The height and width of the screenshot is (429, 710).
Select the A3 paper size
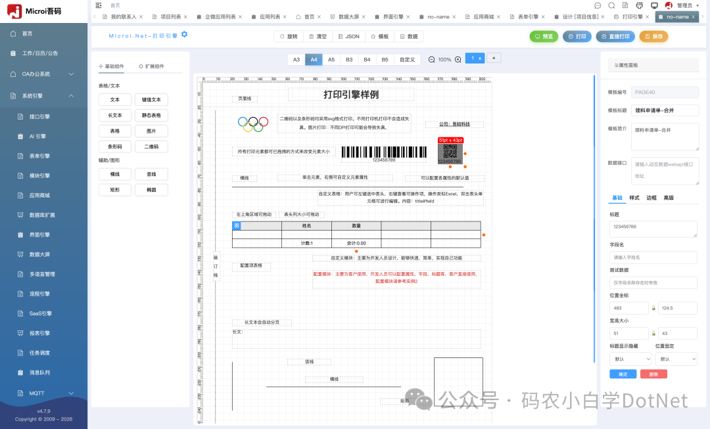296,58
